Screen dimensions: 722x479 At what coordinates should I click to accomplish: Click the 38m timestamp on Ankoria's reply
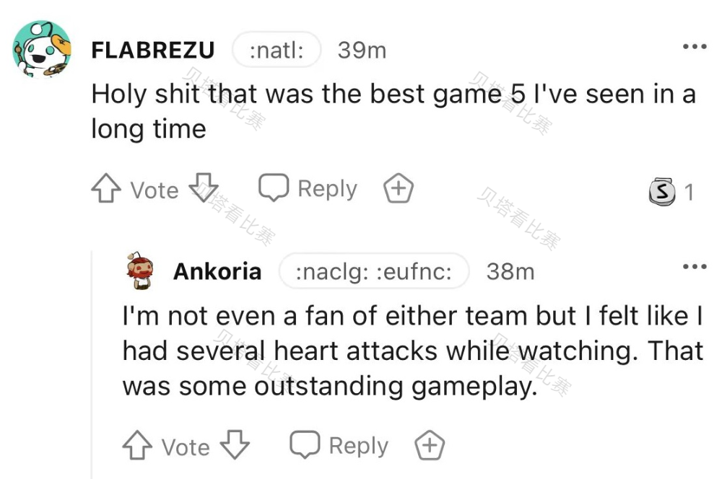tap(510, 271)
